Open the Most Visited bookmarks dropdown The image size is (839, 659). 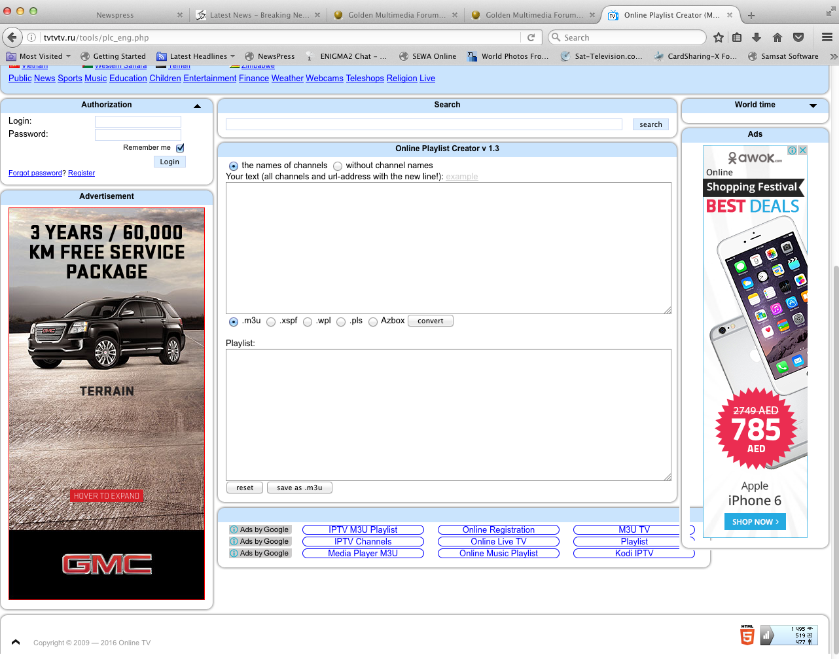coord(38,56)
